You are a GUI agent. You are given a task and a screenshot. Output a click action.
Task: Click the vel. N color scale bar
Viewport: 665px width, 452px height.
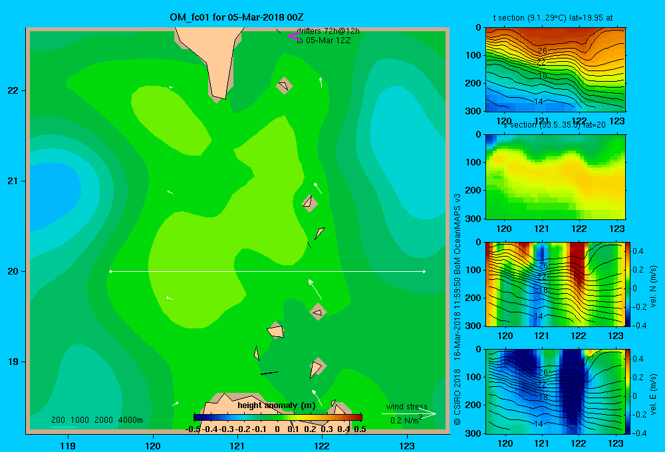(x=628, y=284)
